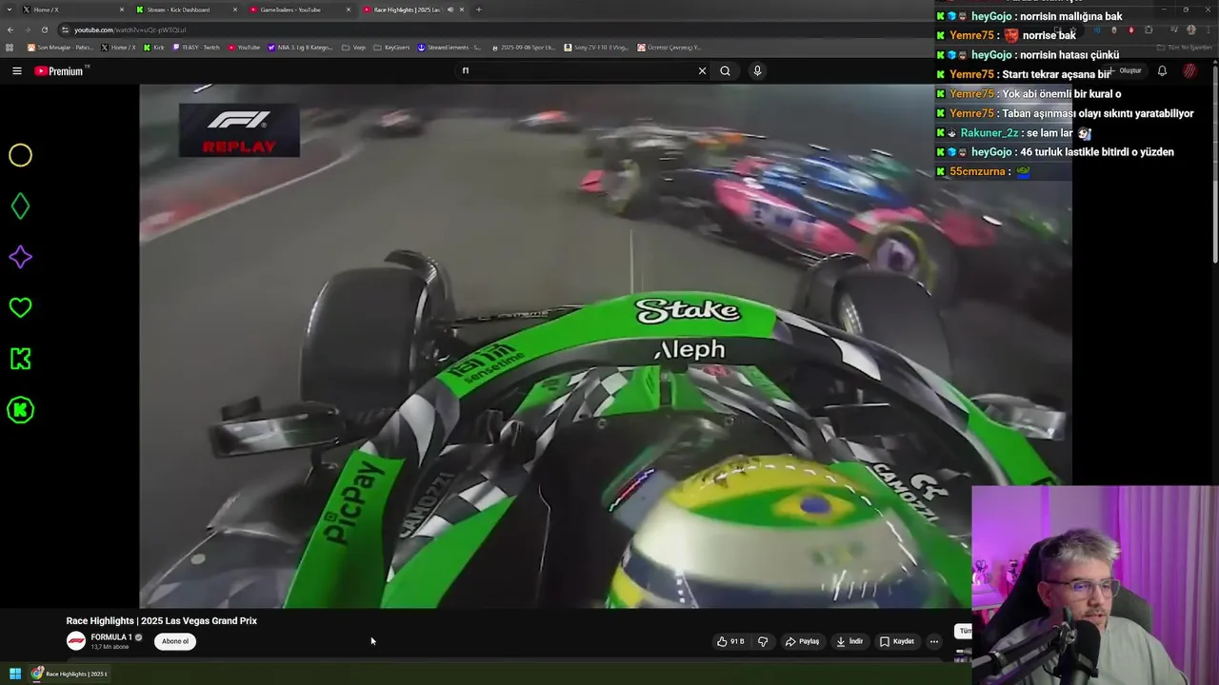Screen dimensions: 1219x685
Task: Click the magnifier search button
Action: tap(725, 70)
